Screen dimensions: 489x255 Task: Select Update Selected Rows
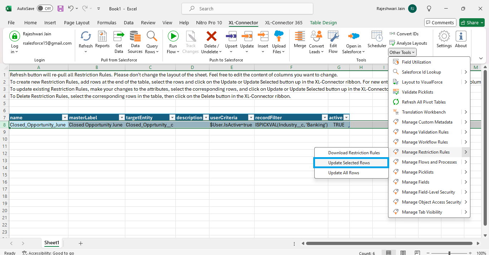coord(352,163)
